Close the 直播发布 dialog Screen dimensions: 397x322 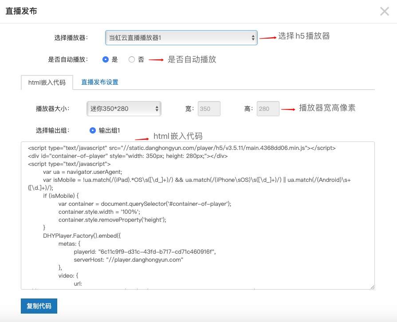pyautogui.click(x=384, y=12)
